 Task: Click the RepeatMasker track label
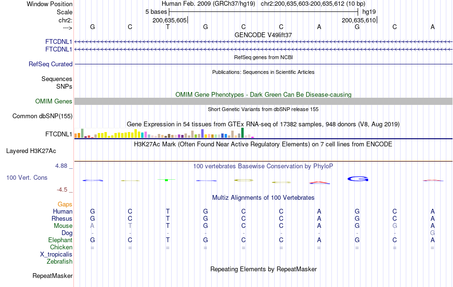(52, 276)
